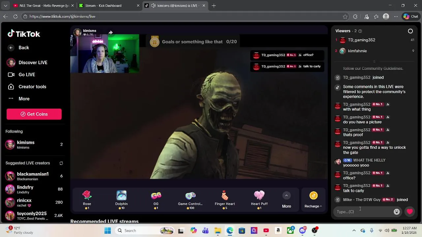Open kimisms in Following list

[x=34, y=145]
